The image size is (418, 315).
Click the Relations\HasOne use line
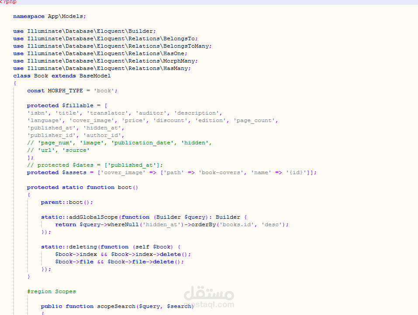coord(100,54)
